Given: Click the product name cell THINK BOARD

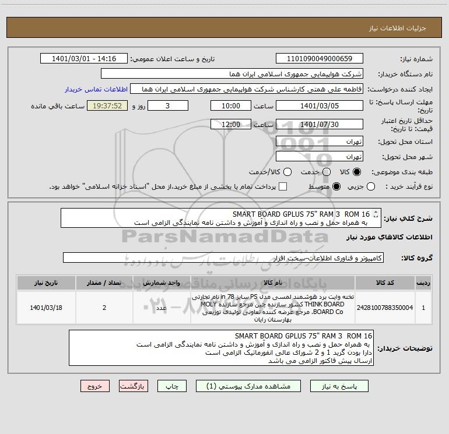Looking at the screenshot, I should (273, 308).
